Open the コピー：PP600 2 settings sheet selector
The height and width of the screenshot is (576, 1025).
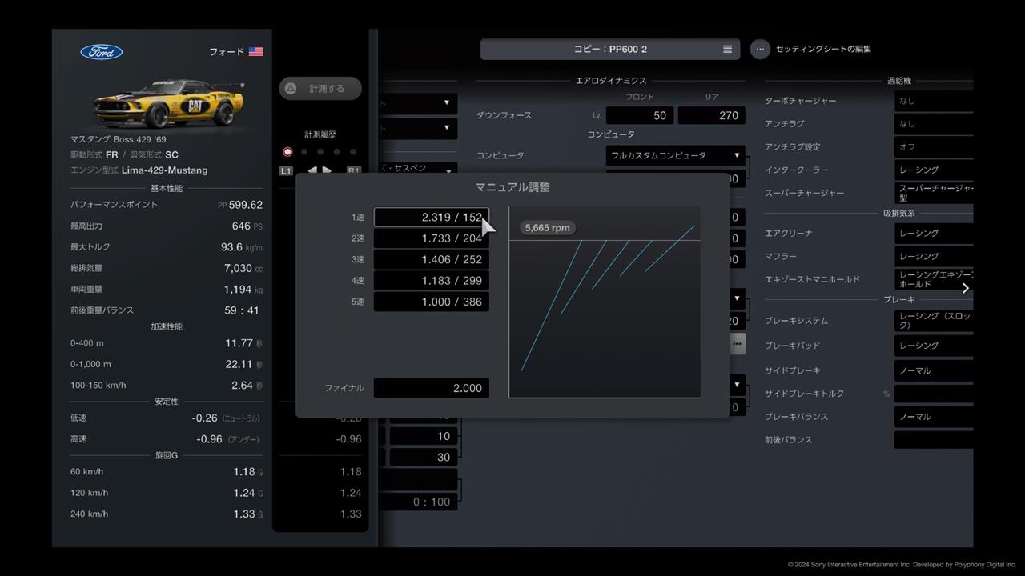pos(610,49)
